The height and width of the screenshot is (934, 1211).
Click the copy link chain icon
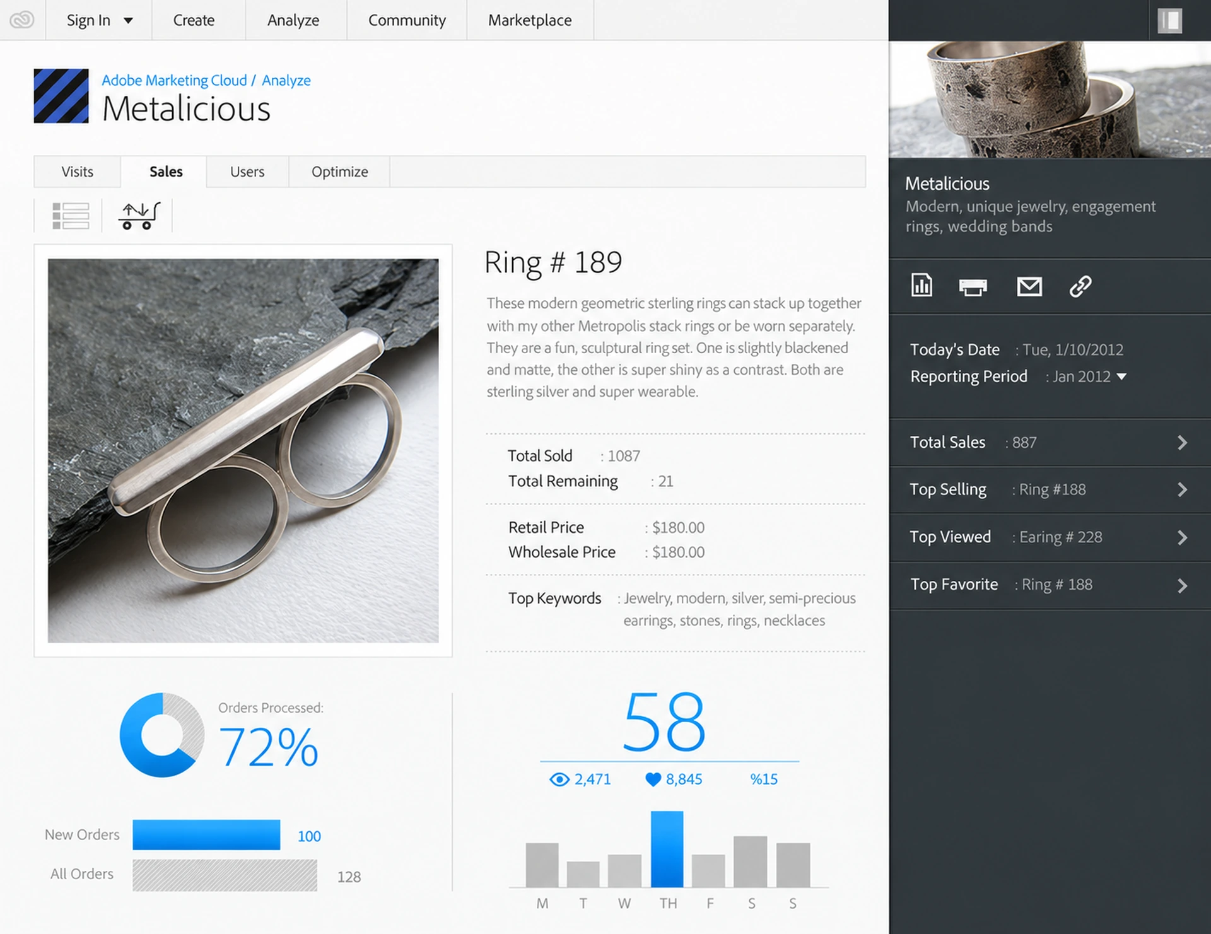1080,286
